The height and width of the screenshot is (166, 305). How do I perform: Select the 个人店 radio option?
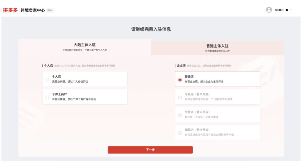tap(47, 79)
